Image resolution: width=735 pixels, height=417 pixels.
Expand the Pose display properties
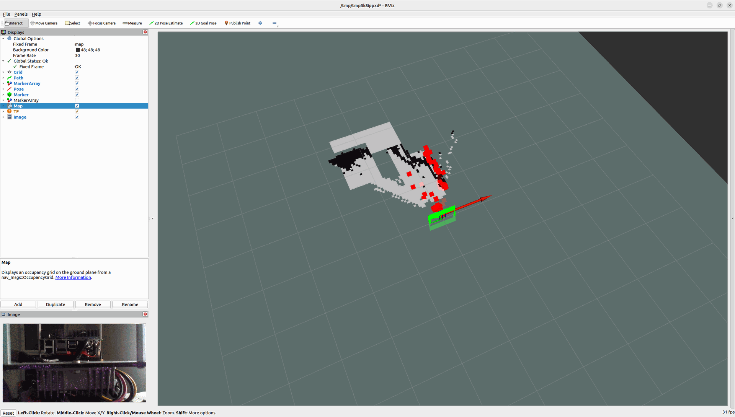click(x=3, y=89)
